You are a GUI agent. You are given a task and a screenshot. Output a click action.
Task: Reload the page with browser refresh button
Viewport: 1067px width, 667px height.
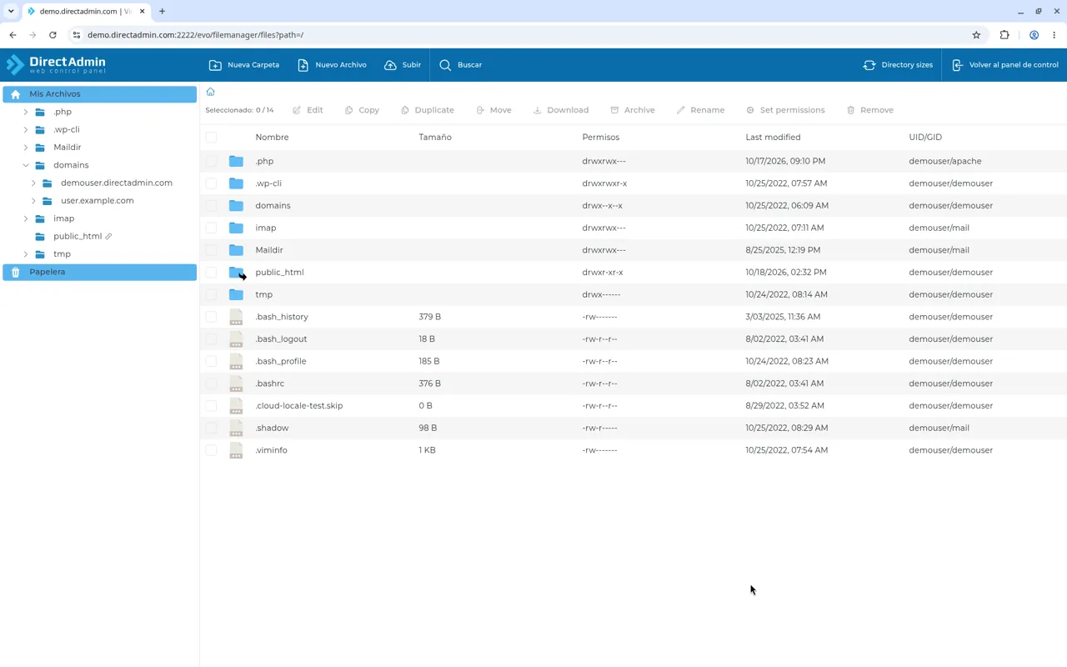coord(53,35)
